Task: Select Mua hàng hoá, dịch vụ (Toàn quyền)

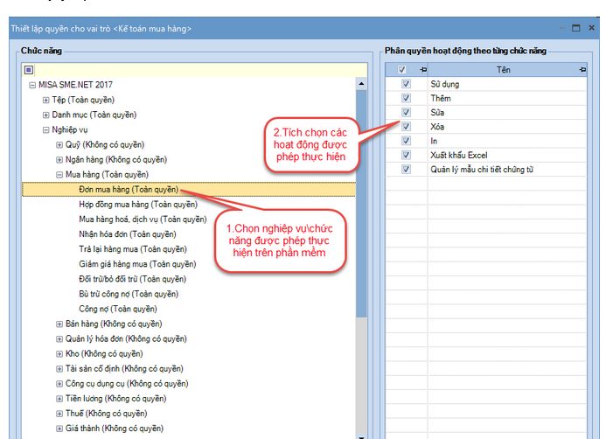Action: click(143, 219)
